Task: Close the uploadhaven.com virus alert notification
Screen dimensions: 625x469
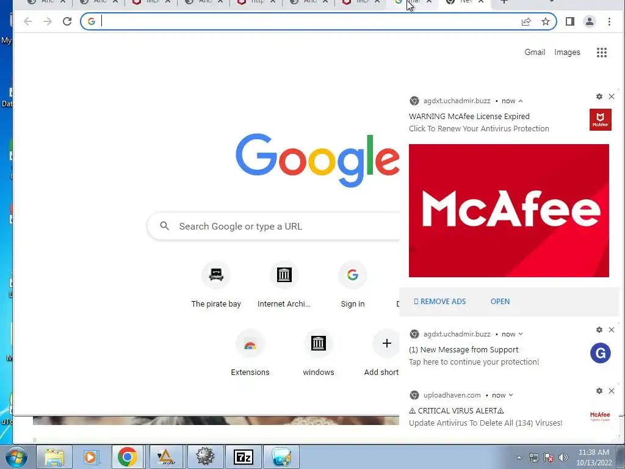Action: (x=612, y=391)
